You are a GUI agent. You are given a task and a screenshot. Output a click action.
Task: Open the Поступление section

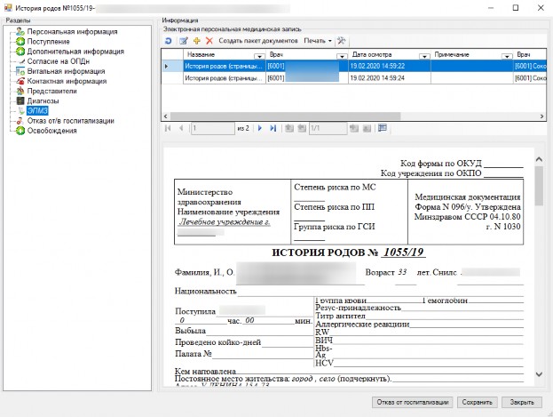pyautogui.click(x=48, y=42)
